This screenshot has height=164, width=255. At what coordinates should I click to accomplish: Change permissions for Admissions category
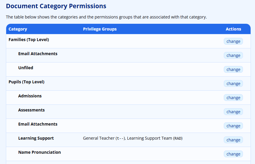click(233, 98)
